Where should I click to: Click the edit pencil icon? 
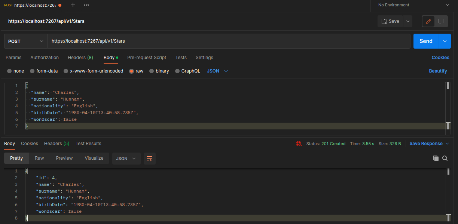(428, 21)
